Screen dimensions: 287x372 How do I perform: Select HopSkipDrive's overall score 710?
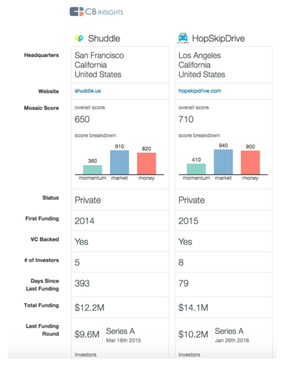click(186, 119)
